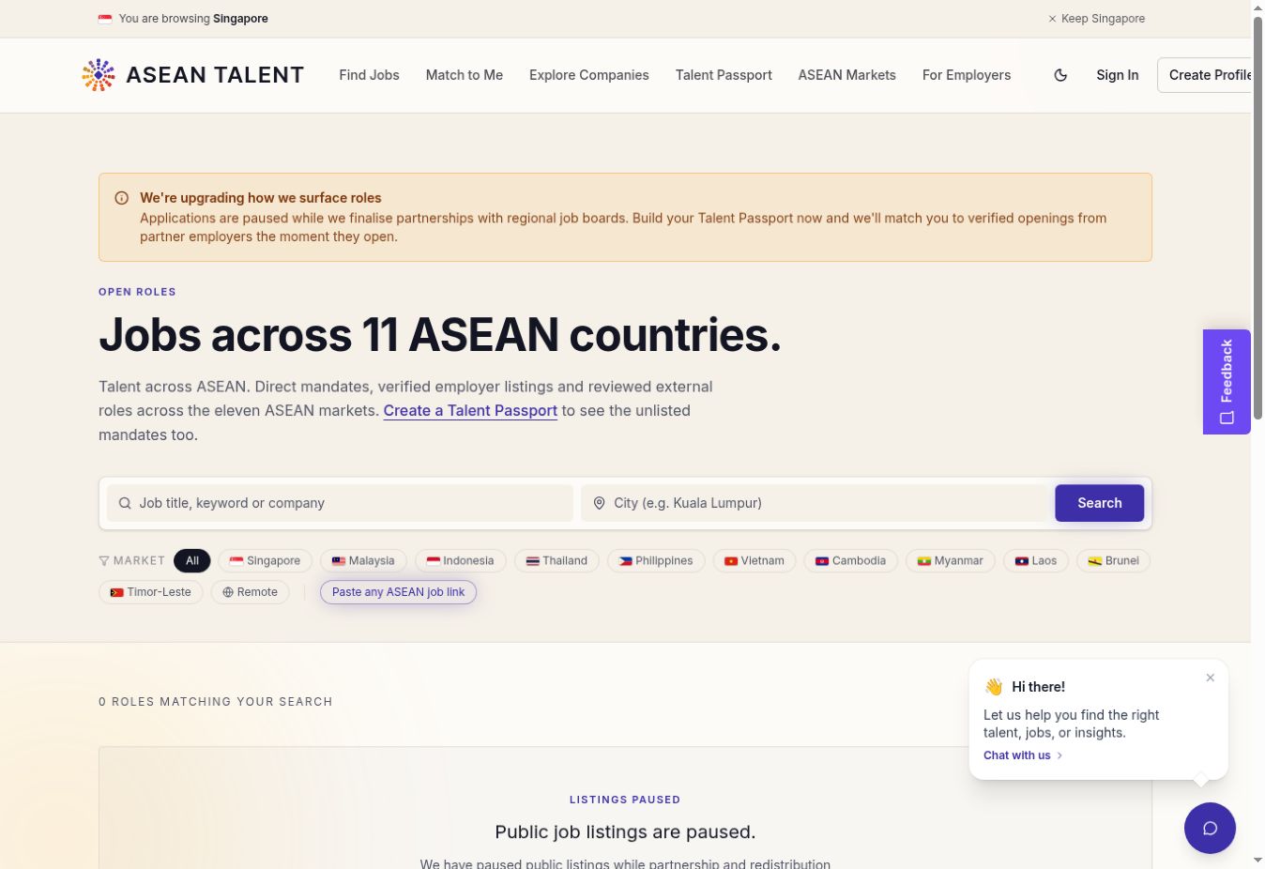The image size is (1265, 869).
Task: Click the Create Profile button
Action: (x=1205, y=75)
